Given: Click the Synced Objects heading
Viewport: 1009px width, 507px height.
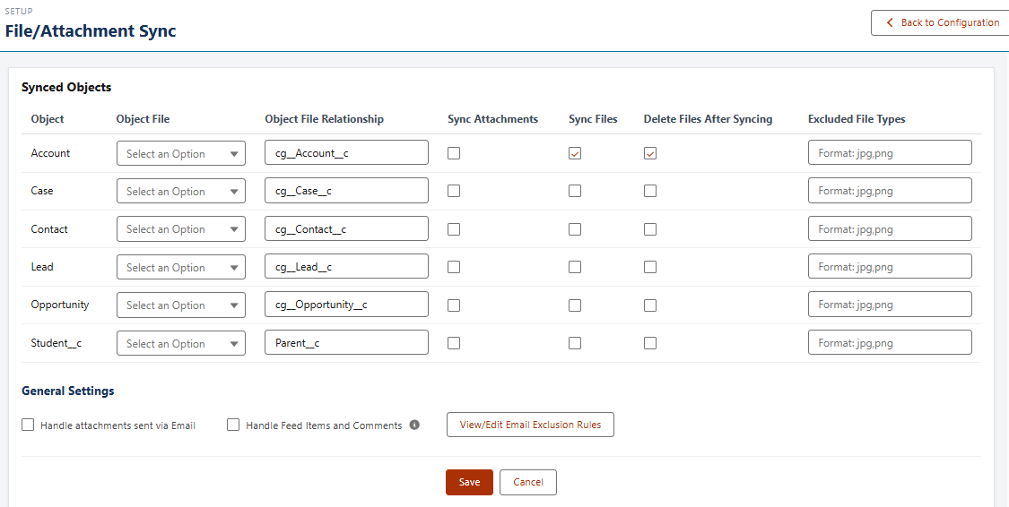Looking at the screenshot, I should (x=66, y=88).
